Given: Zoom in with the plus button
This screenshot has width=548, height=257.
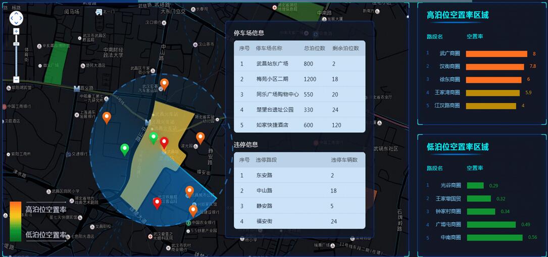Looking at the screenshot, I should (16, 31).
